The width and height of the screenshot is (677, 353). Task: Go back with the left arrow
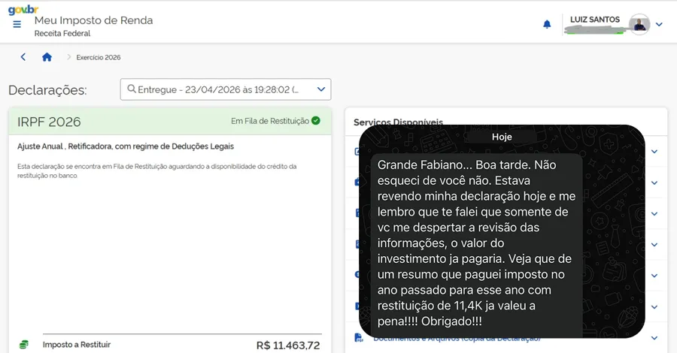23,57
